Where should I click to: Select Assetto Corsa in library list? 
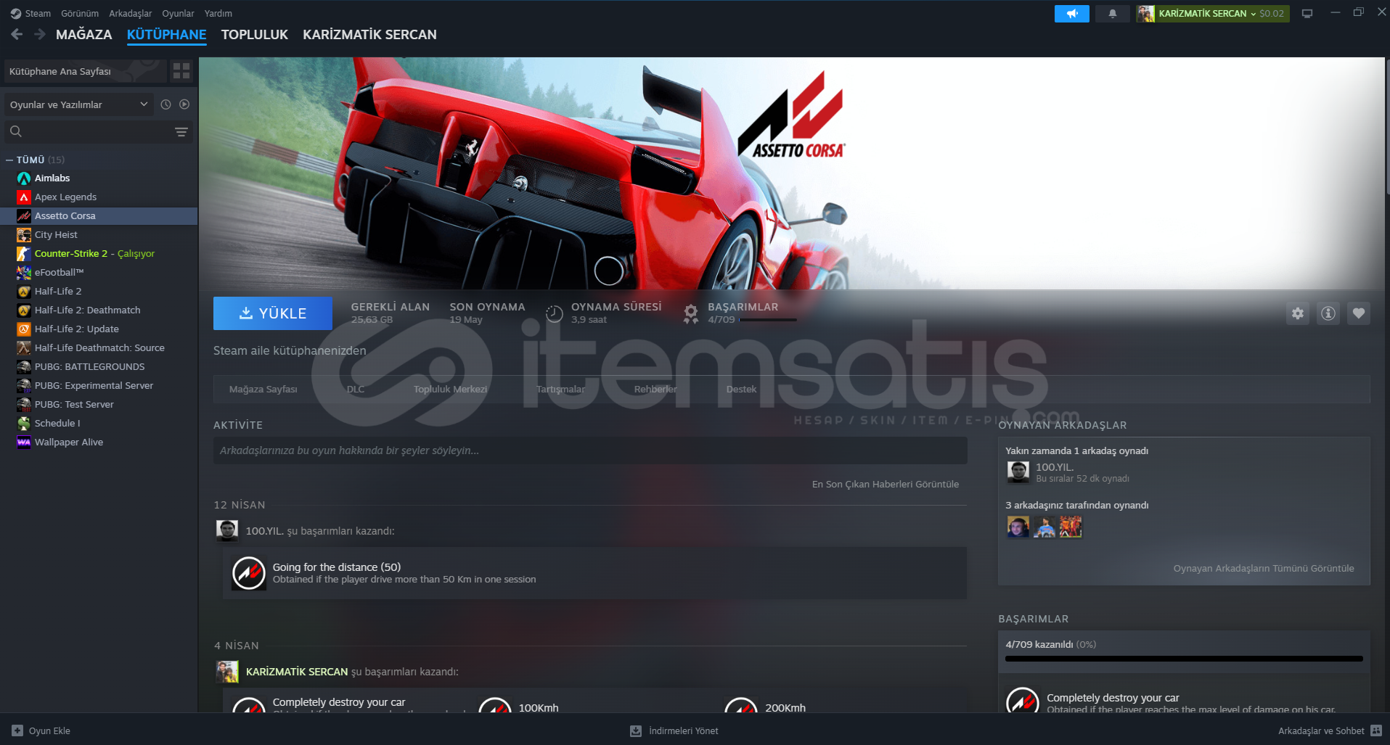click(x=99, y=215)
